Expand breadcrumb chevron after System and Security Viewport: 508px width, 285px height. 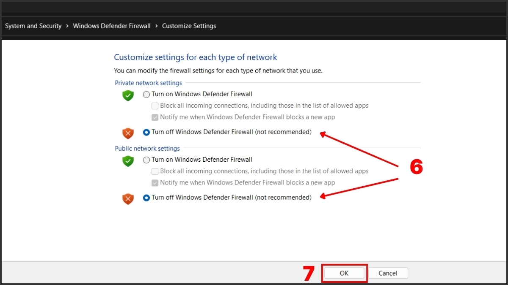pyautogui.click(x=67, y=26)
